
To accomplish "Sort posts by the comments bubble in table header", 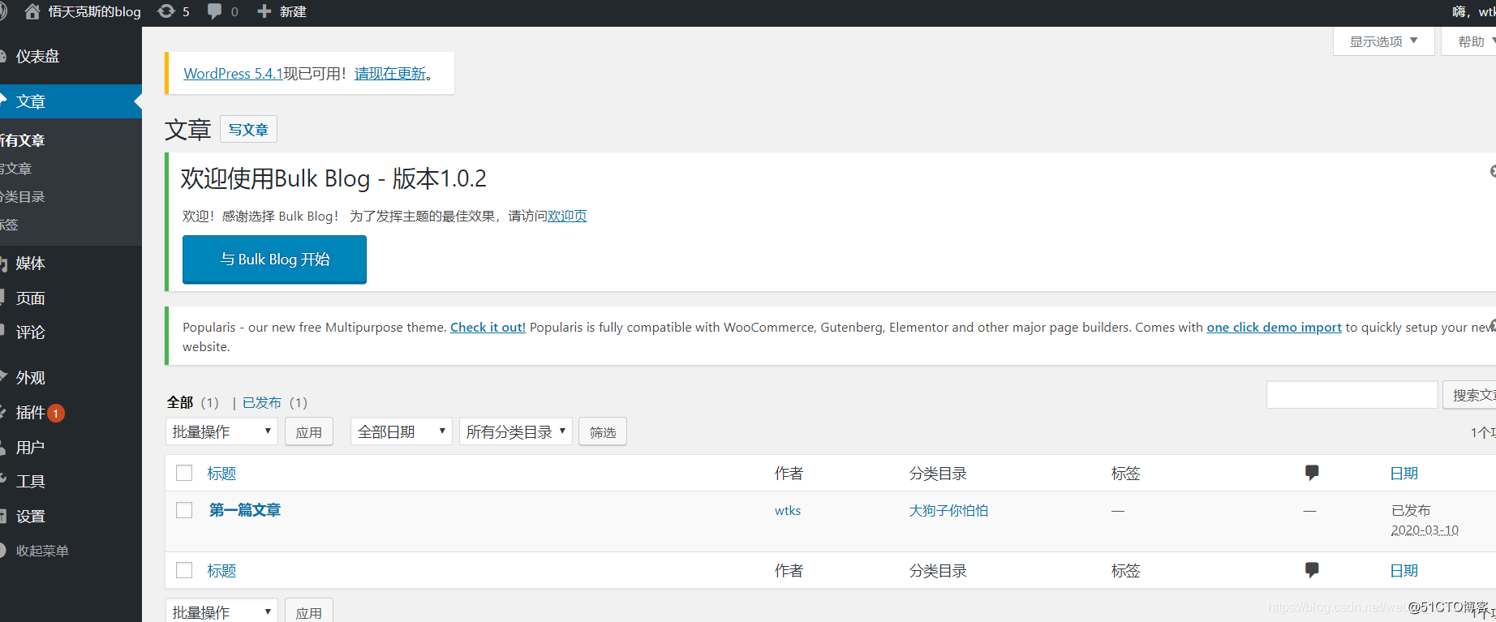I will click(x=1312, y=473).
